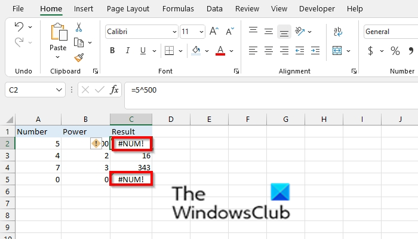Click Decrease Indent icon
418x239 pixels.
(300, 50)
